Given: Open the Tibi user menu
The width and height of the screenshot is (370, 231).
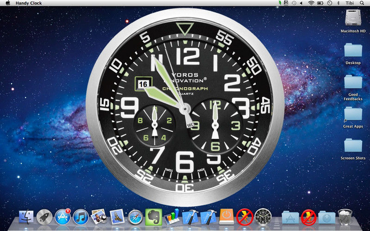Looking at the screenshot, I should 350,3.
